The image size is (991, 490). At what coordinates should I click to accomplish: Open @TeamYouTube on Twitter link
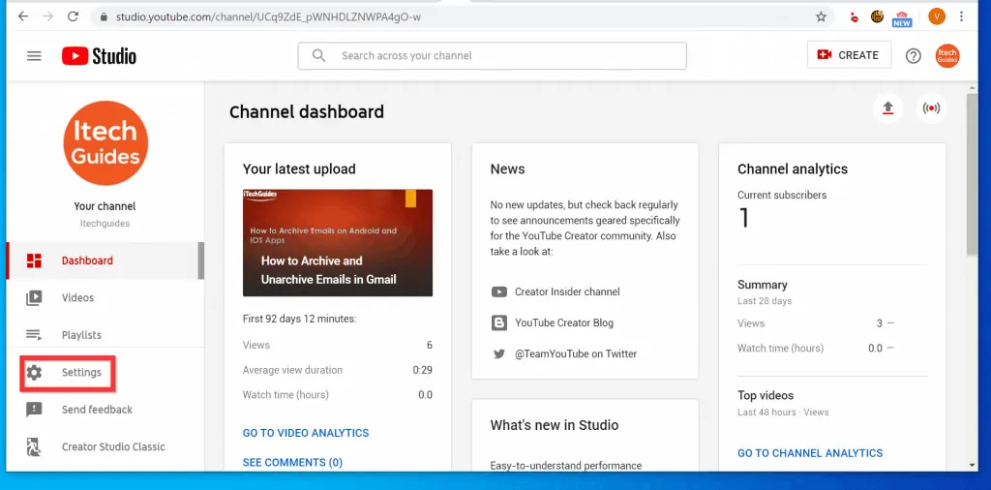(x=576, y=354)
